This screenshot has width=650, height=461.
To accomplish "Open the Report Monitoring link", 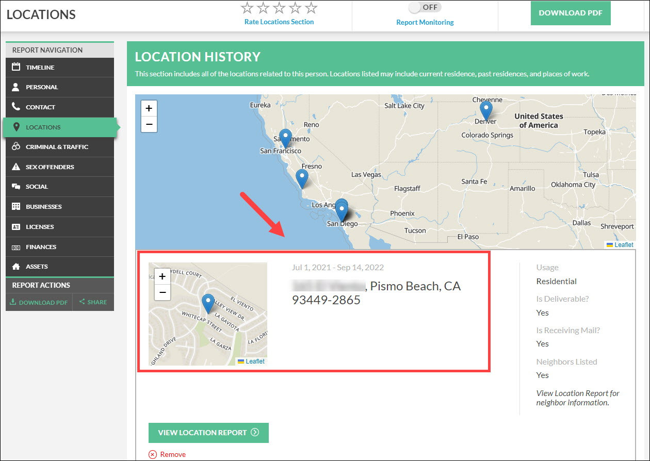I will coord(425,22).
